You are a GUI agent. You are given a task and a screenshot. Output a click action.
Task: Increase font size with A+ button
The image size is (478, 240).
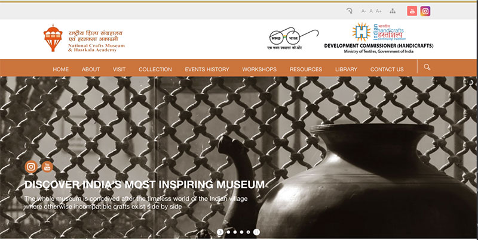pyautogui.click(x=378, y=11)
